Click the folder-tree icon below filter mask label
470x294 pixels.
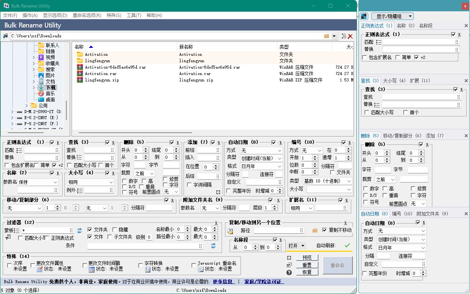(x=8, y=237)
